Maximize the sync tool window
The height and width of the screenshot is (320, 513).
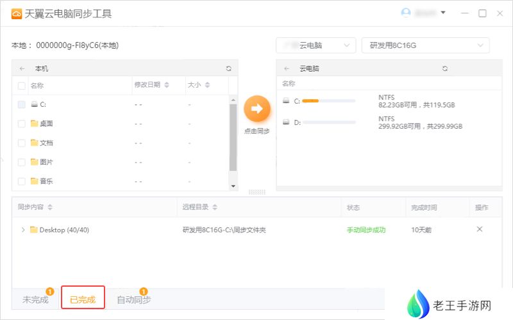(482, 13)
